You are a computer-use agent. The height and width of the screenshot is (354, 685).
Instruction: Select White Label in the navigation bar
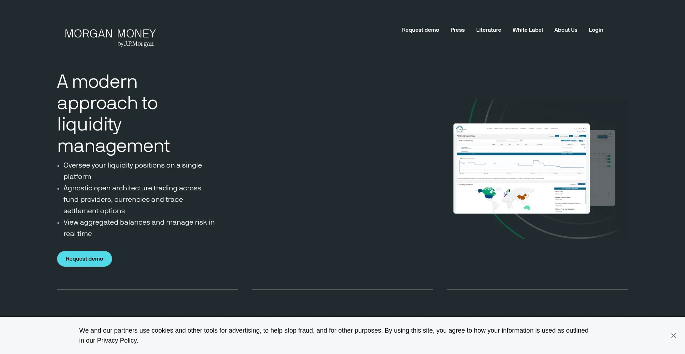point(527,30)
